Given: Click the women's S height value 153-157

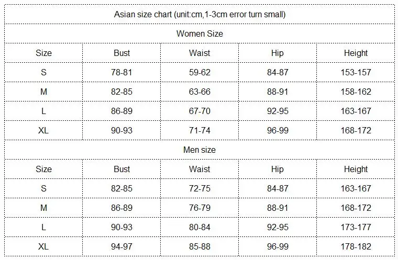Looking at the screenshot, I should 356,73.
